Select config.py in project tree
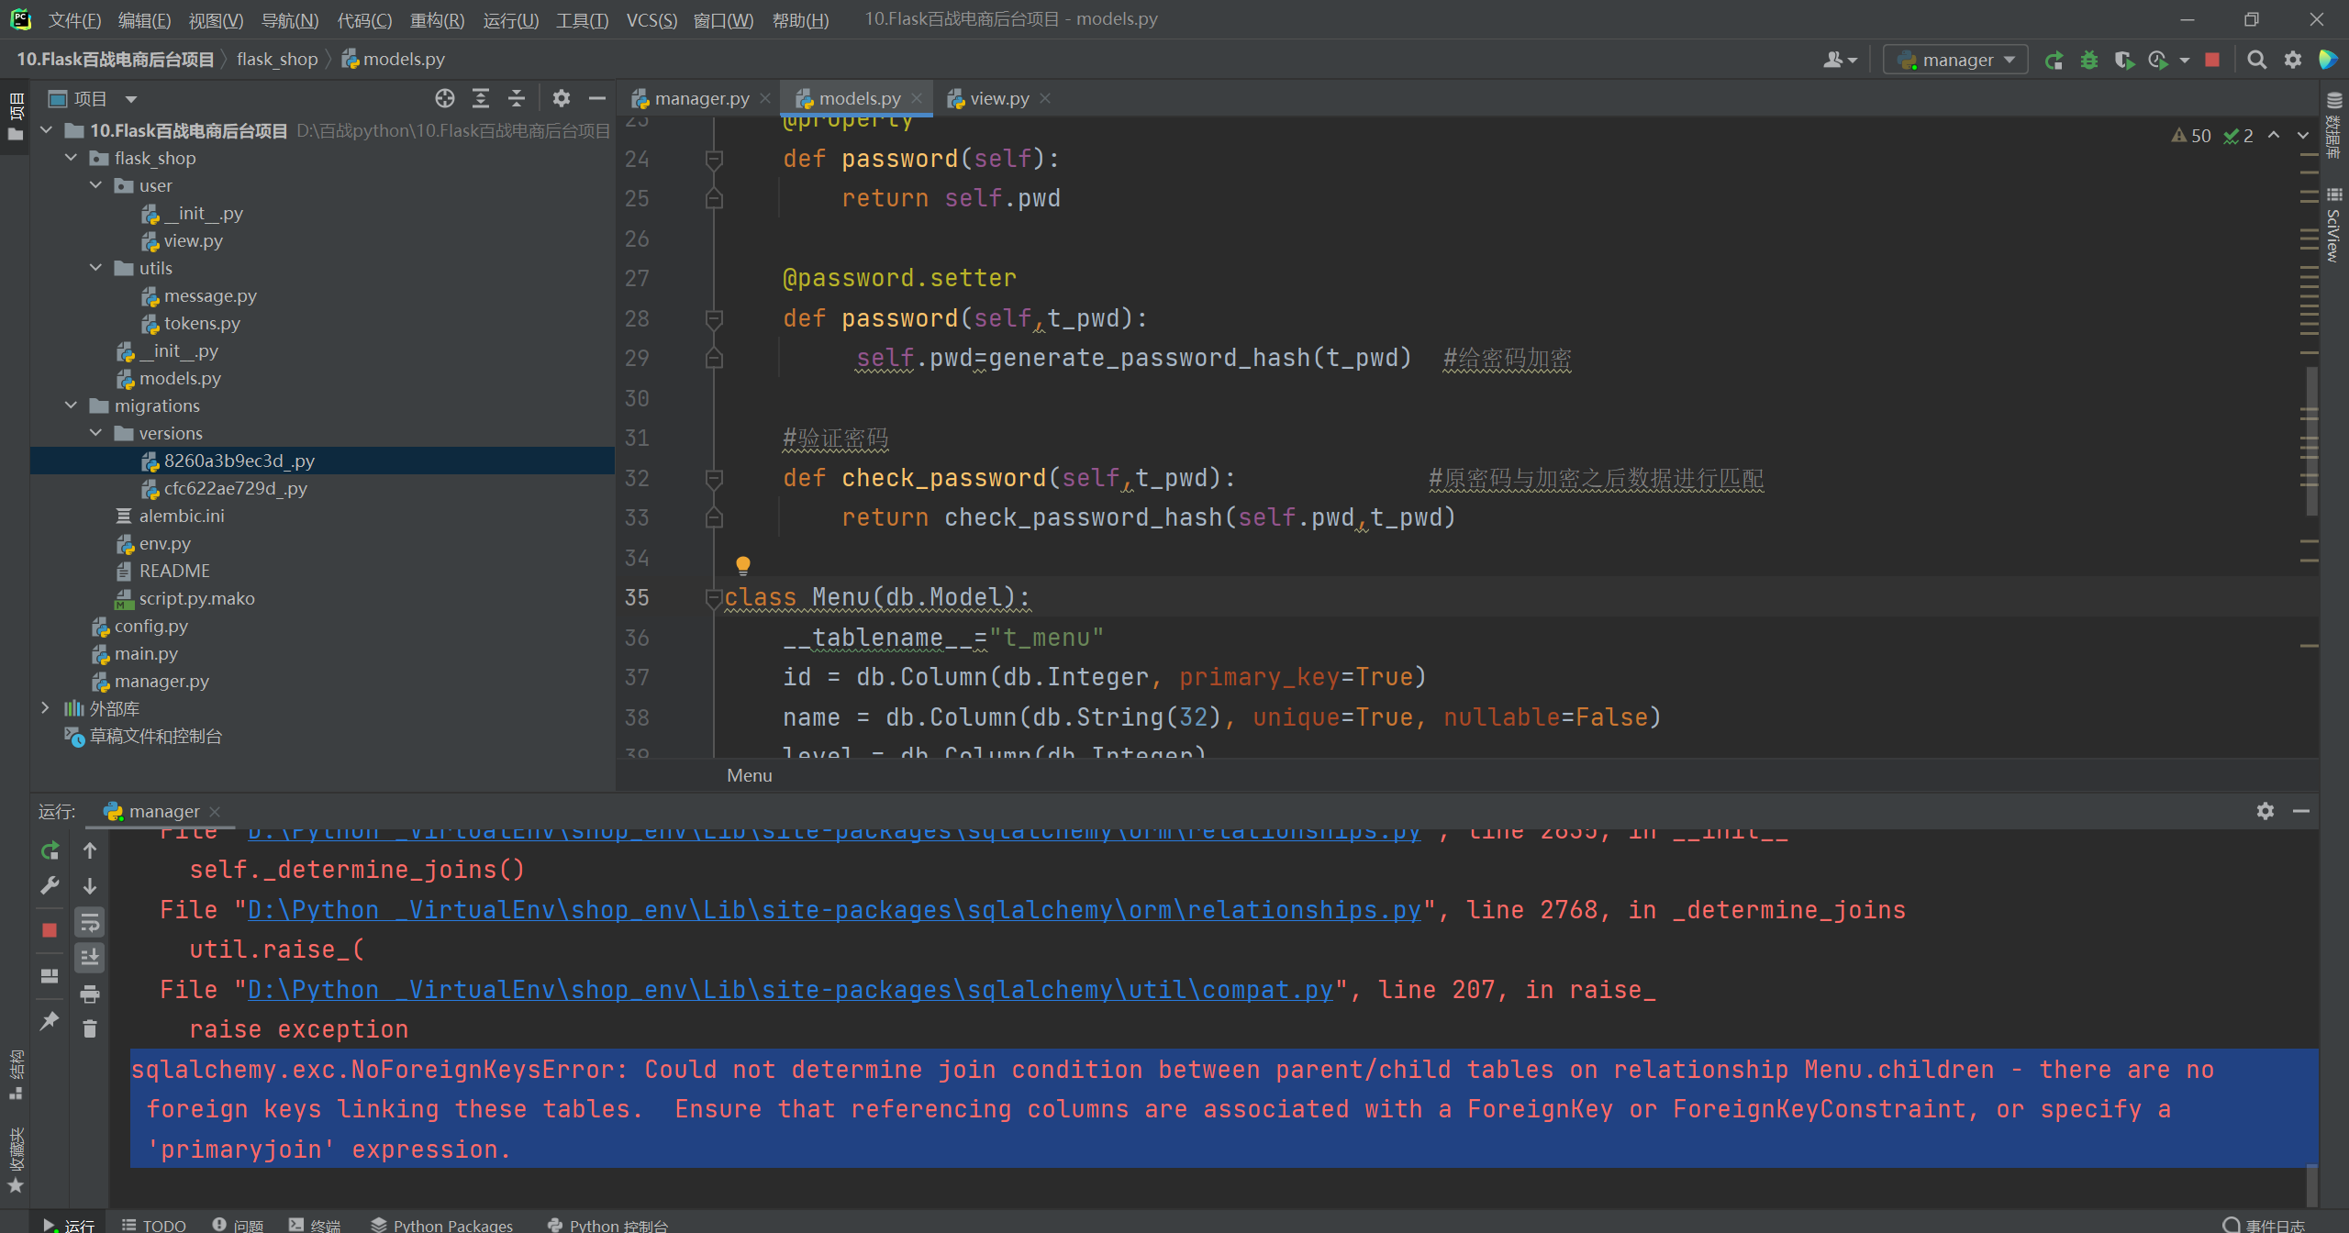This screenshot has height=1233, width=2349. [150, 626]
